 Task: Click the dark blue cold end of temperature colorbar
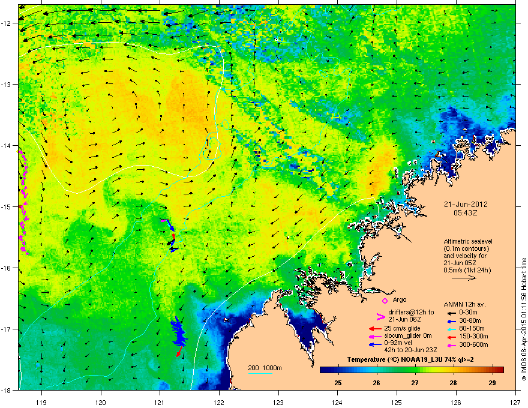[x=325, y=370]
